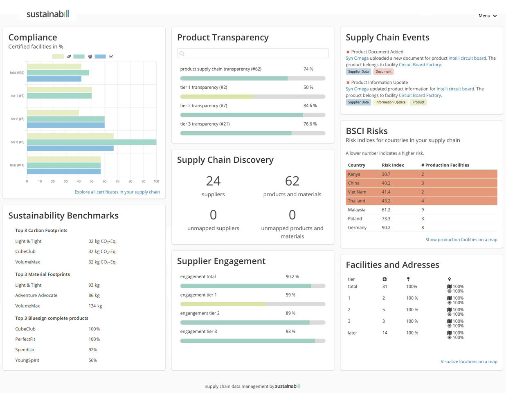This screenshot has width=506, height=393.
Task: Click the chevron arrow next to Menu
Action: 495,16
